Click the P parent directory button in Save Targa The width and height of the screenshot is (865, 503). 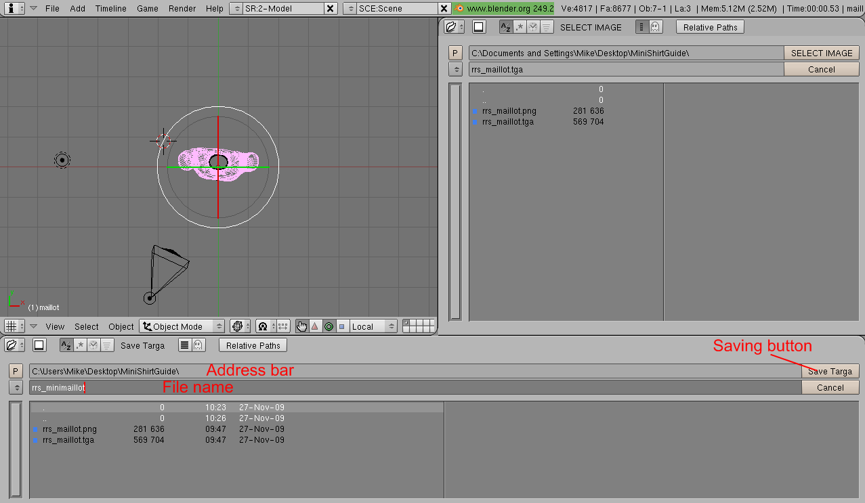[17, 371]
